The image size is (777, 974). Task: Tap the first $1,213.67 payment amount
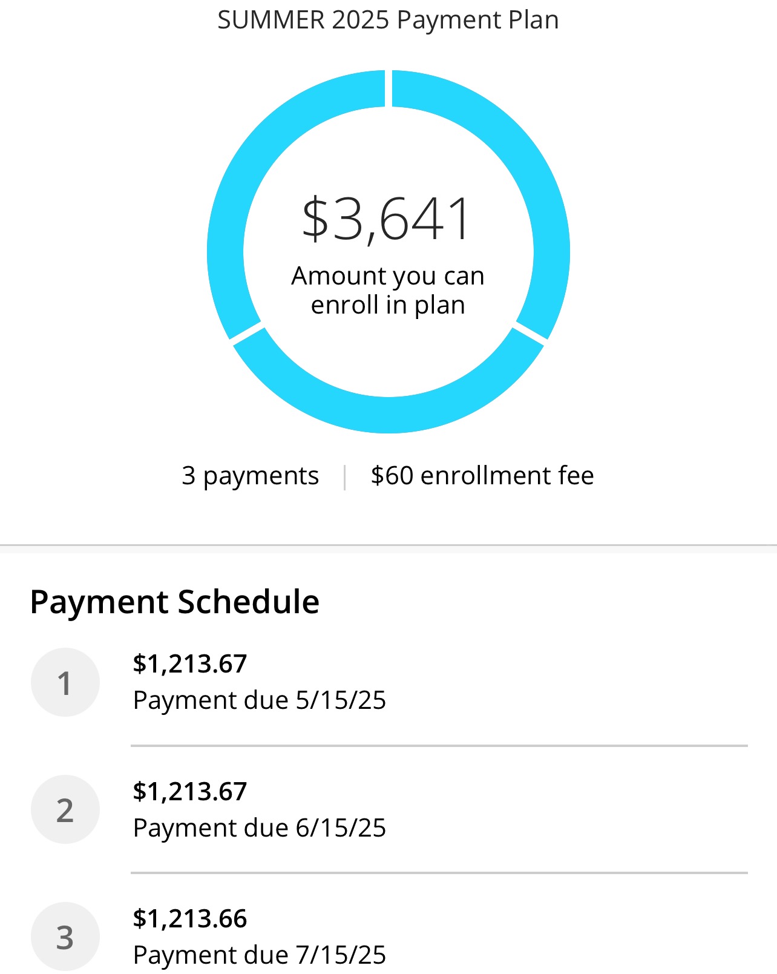click(x=190, y=664)
